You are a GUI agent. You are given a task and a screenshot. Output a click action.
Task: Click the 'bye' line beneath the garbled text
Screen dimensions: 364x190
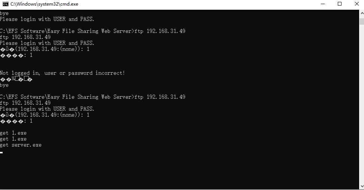click(x=4, y=85)
